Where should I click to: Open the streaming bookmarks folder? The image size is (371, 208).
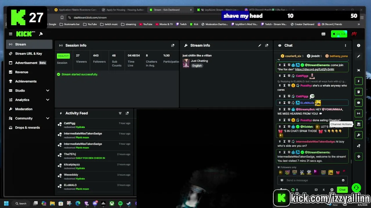point(128,24)
